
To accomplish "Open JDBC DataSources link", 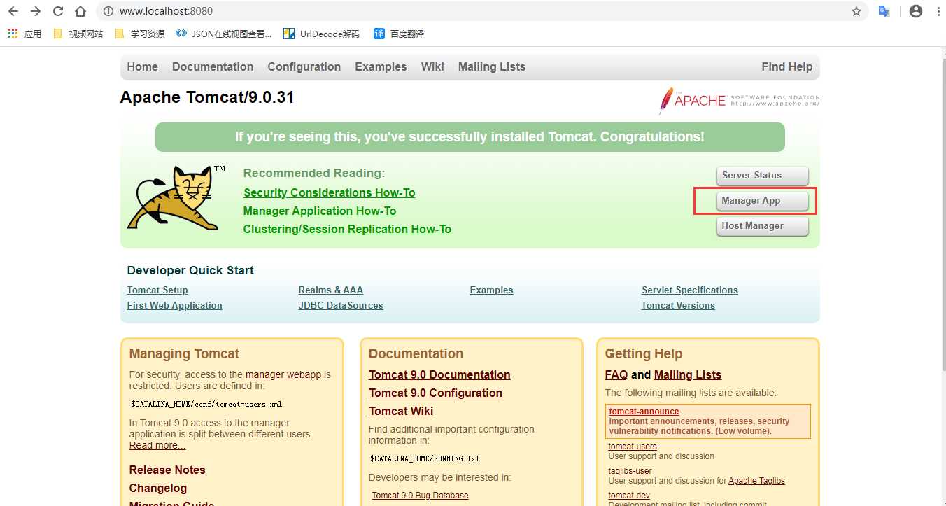I will (x=341, y=305).
